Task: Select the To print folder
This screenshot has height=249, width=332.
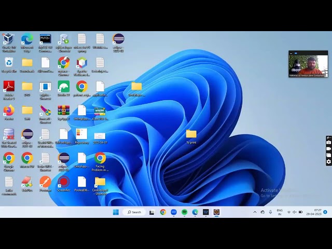Action: coord(191,134)
